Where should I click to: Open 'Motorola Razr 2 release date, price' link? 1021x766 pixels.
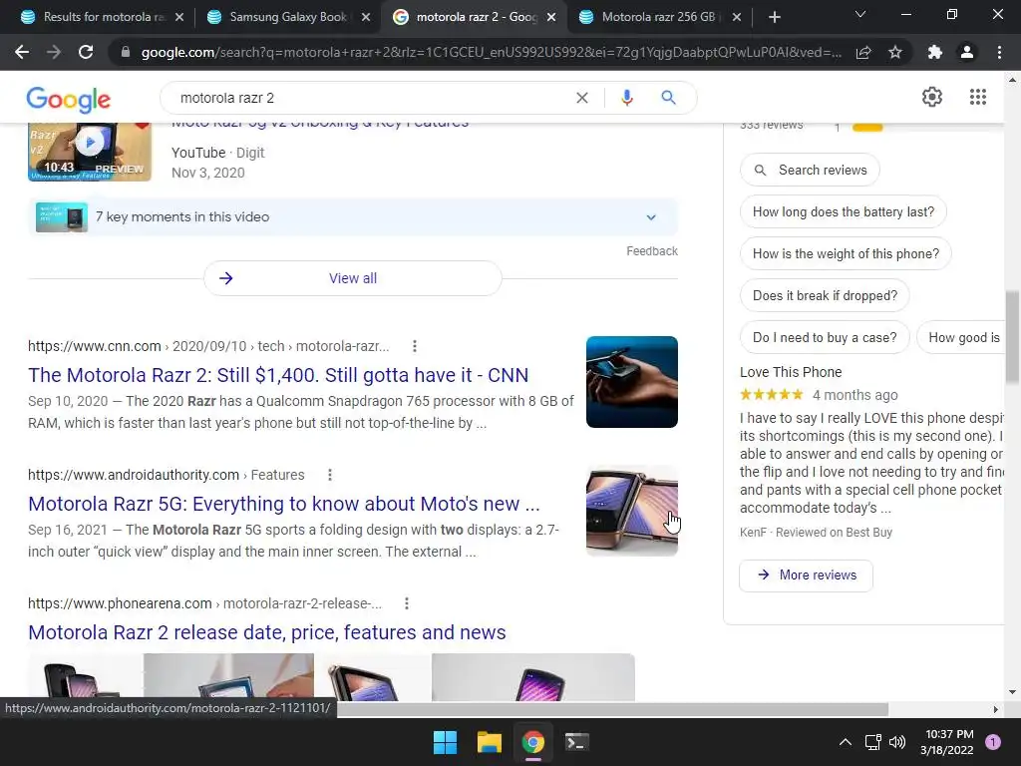point(267,632)
